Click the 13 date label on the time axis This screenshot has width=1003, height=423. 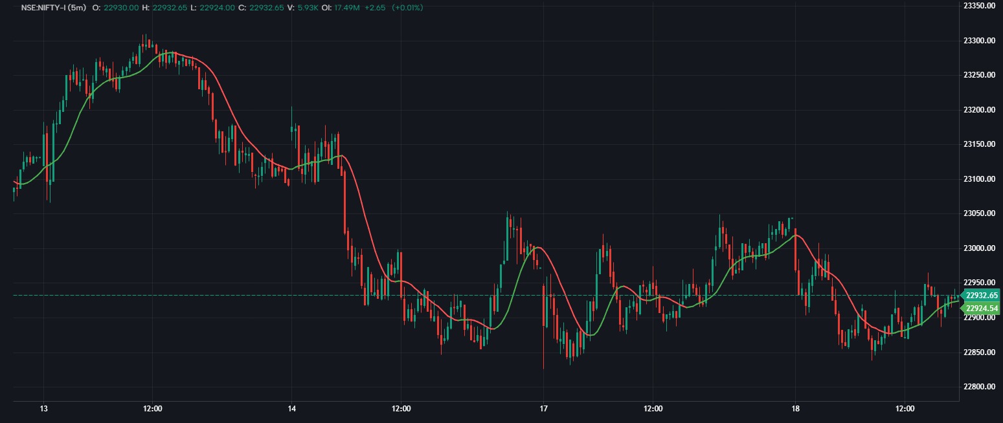[43, 409]
